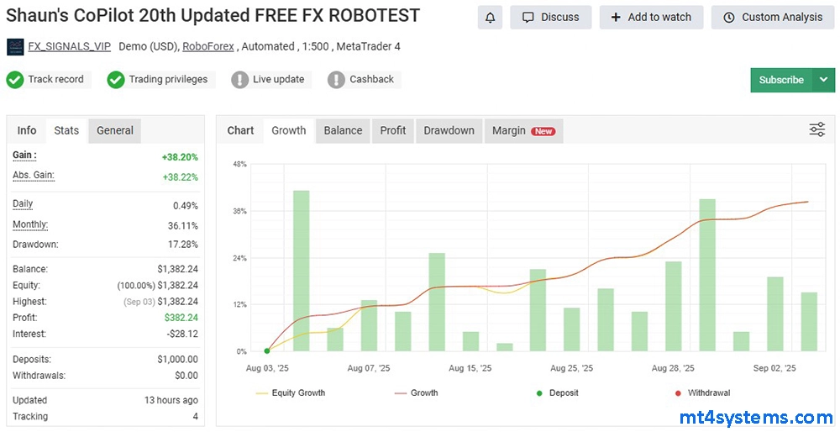Click the Live update warning icon
The image size is (840, 432).
[x=240, y=80]
